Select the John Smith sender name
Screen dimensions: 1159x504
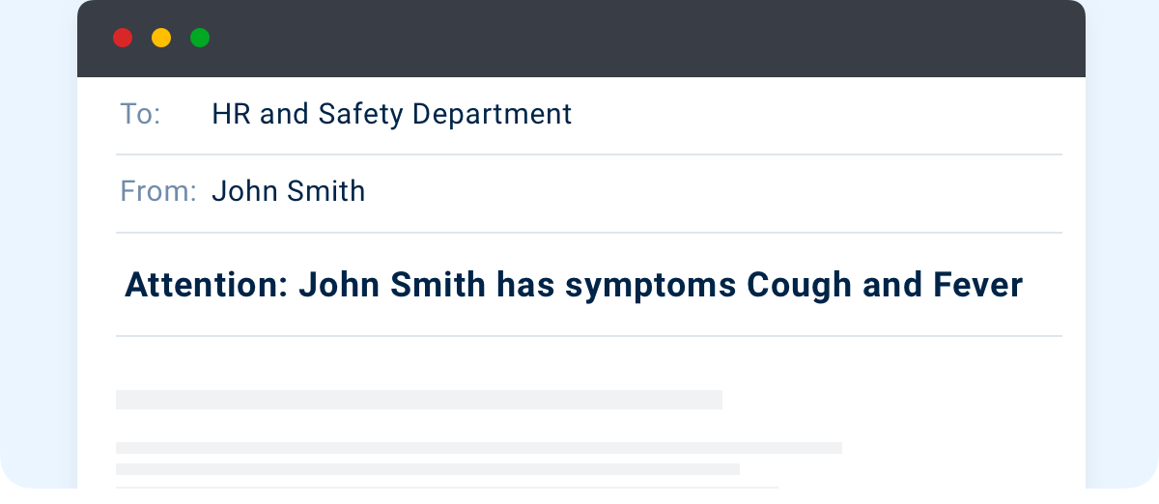click(x=289, y=191)
